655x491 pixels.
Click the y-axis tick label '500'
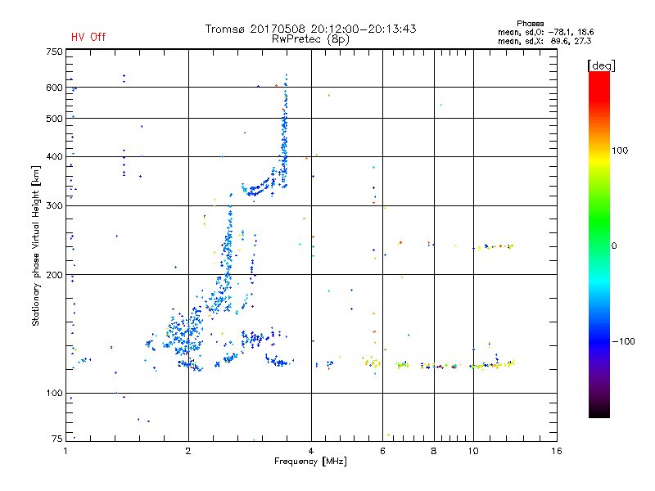coord(54,119)
